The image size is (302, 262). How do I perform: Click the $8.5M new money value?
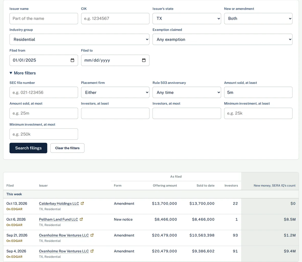click(x=290, y=219)
